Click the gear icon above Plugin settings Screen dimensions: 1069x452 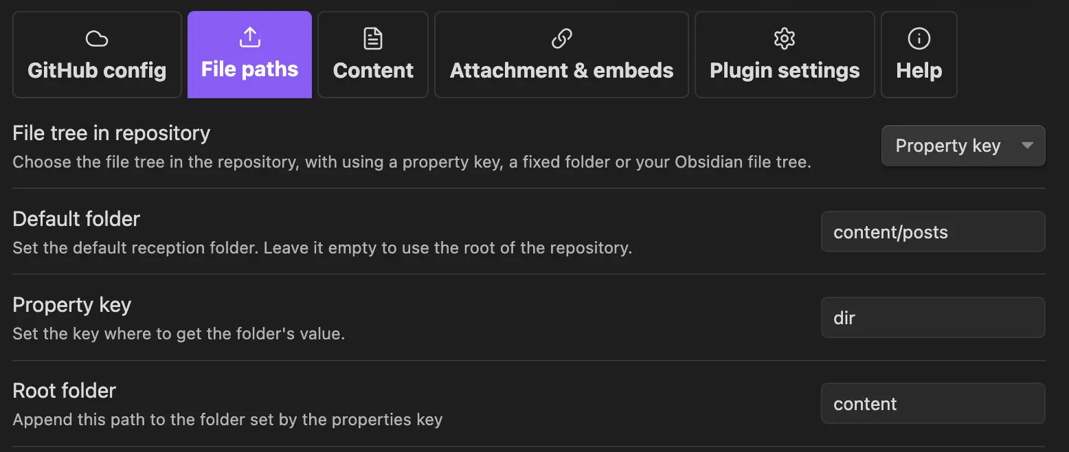[x=784, y=39]
